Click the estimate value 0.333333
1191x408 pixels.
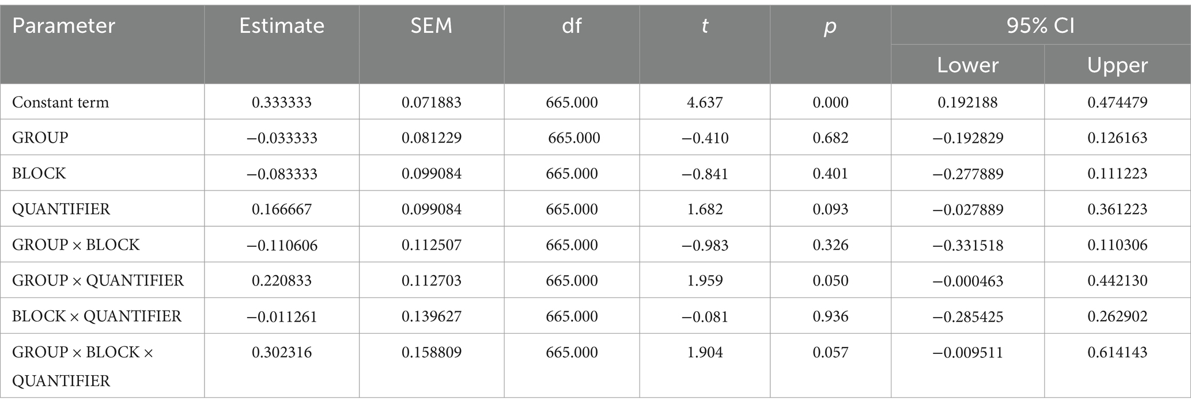tap(282, 102)
